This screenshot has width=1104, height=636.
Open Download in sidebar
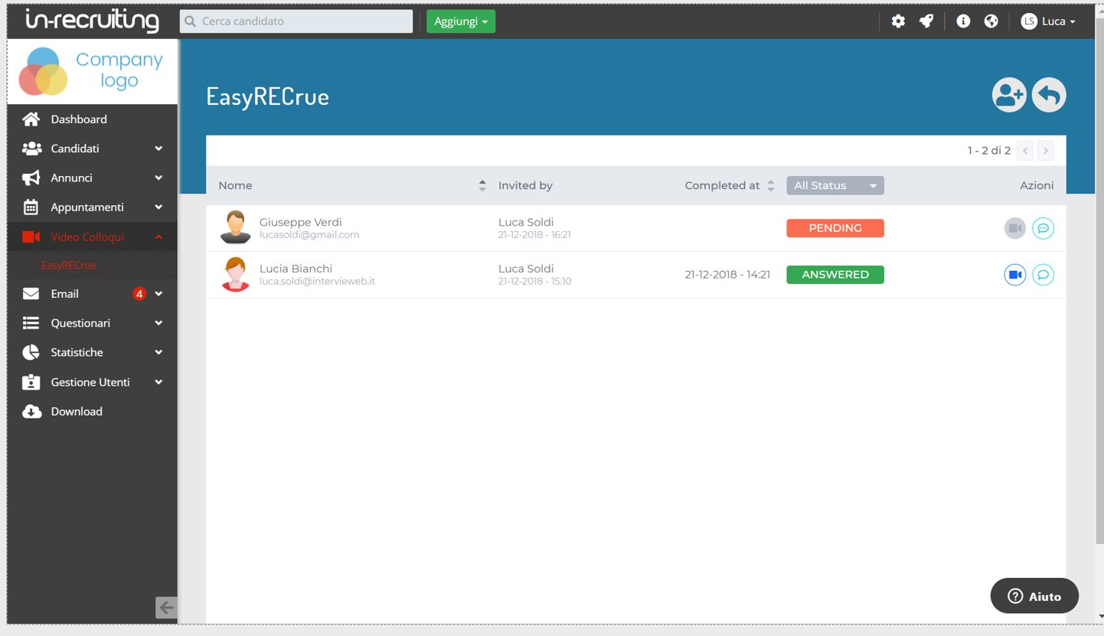tap(93, 412)
